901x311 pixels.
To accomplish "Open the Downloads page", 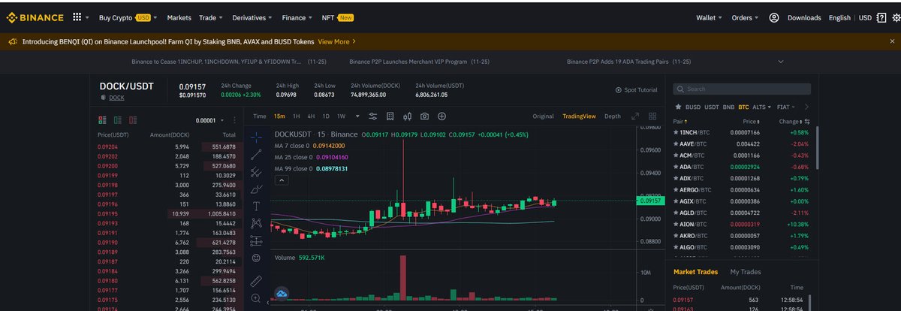I will click(804, 17).
